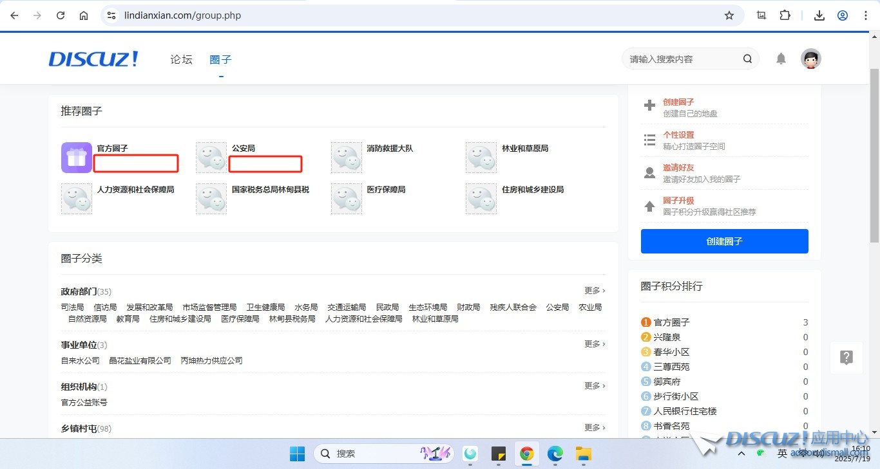This screenshot has height=469, width=880.
Task: Expand 更多 for 事业单位 category
Action: coord(594,344)
